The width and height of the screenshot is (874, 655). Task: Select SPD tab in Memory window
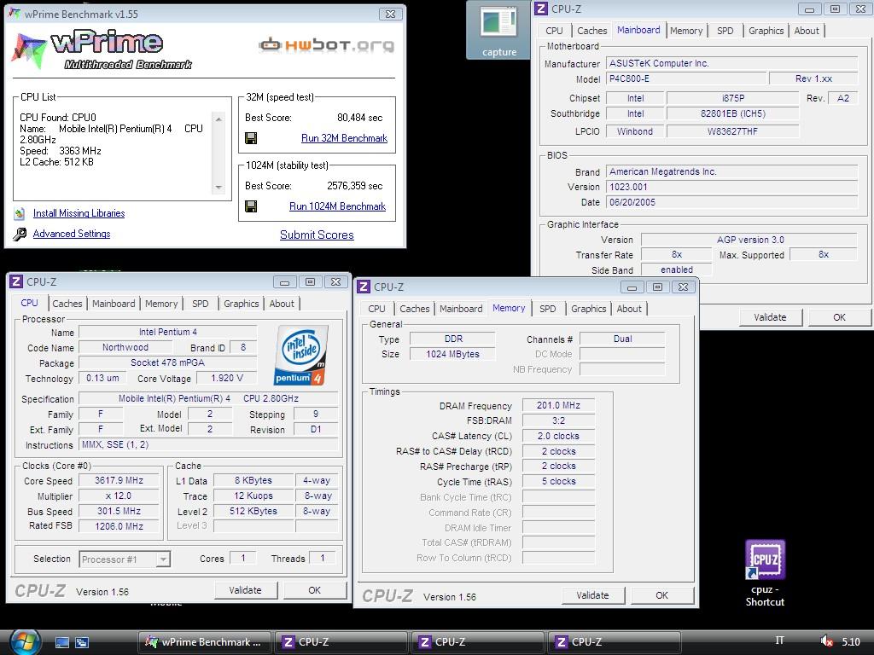click(x=547, y=309)
